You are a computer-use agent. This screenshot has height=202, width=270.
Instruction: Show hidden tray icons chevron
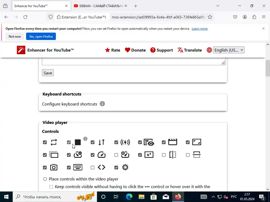[x=213, y=197]
